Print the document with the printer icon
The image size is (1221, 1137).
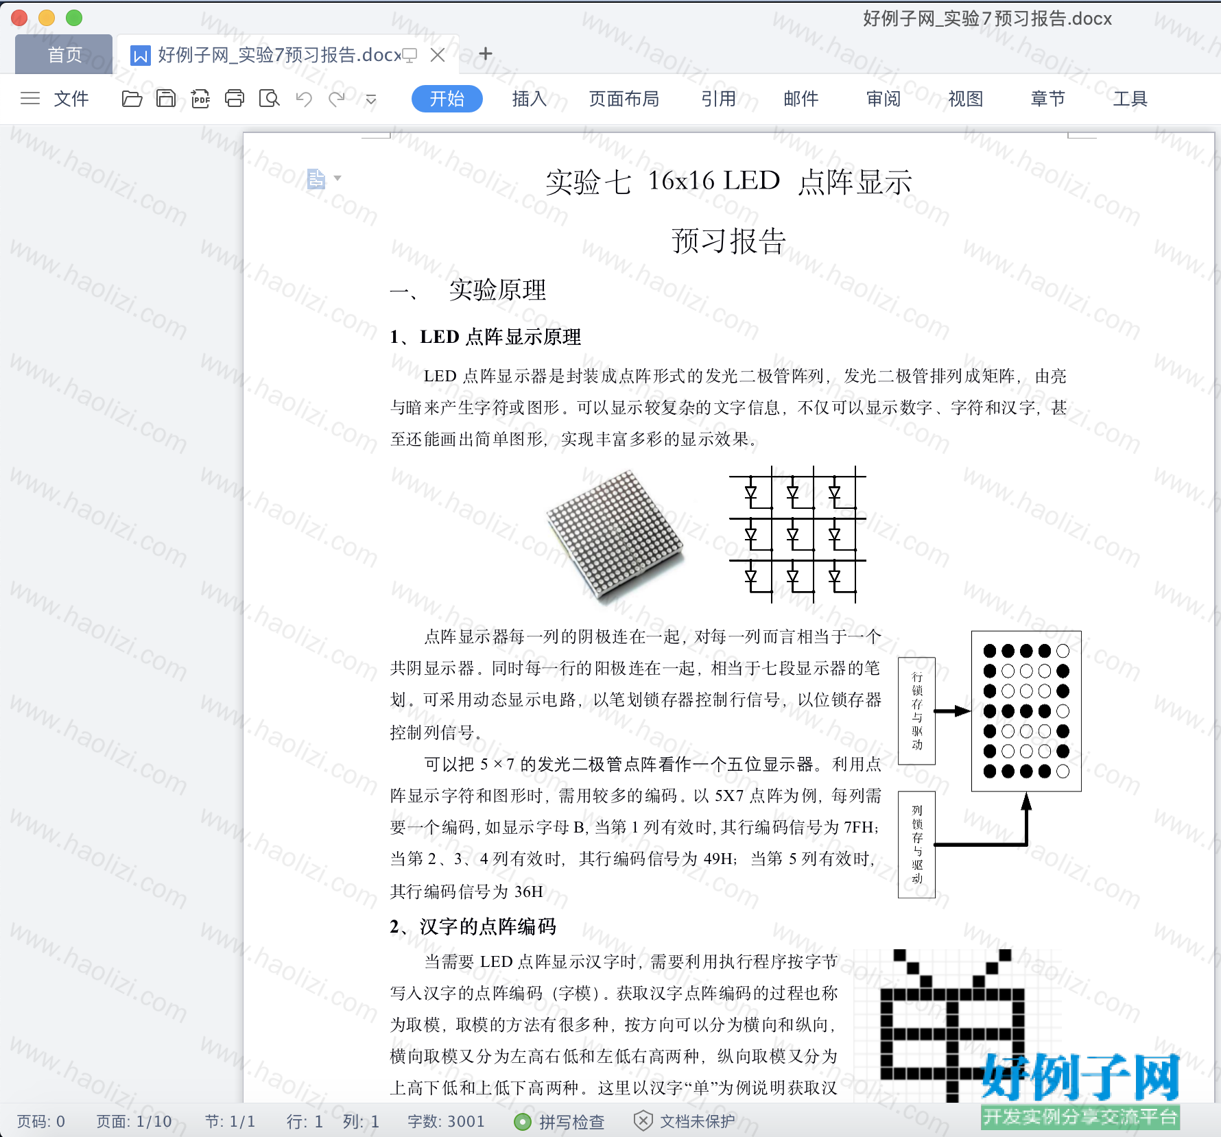235,99
